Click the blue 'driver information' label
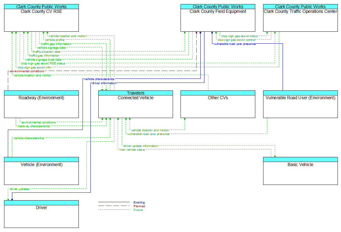The height and width of the screenshot is (232, 341). [104, 83]
